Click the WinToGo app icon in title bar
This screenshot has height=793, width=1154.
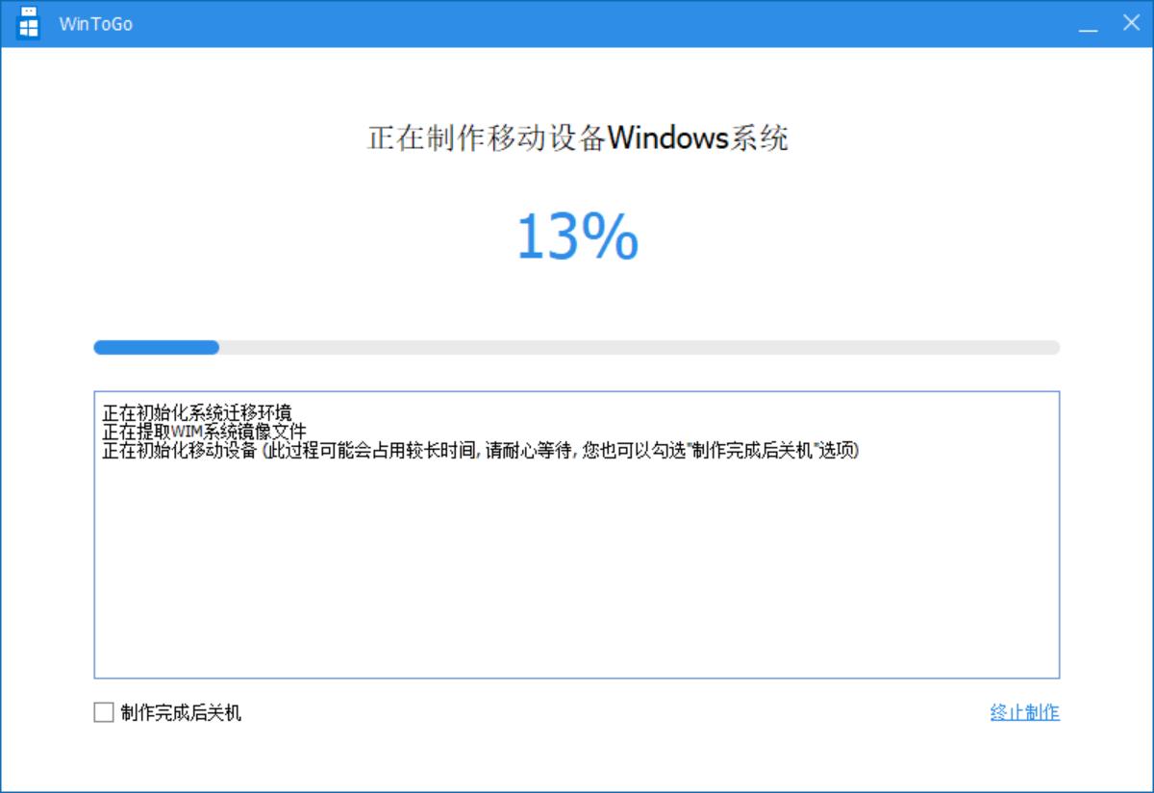point(29,23)
